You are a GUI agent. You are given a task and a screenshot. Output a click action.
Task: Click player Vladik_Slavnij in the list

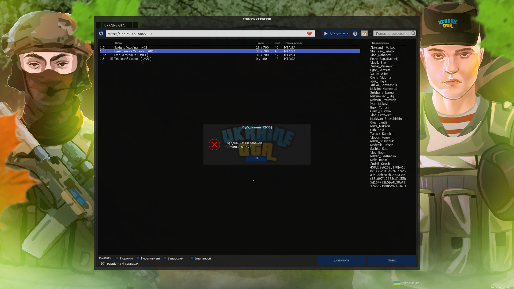(x=380, y=62)
